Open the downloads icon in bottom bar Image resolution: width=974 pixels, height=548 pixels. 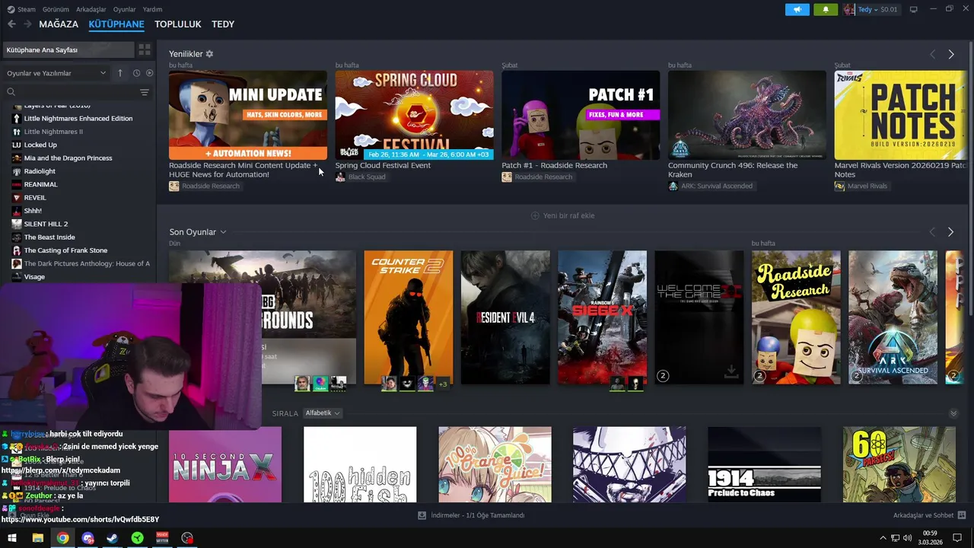pos(422,515)
